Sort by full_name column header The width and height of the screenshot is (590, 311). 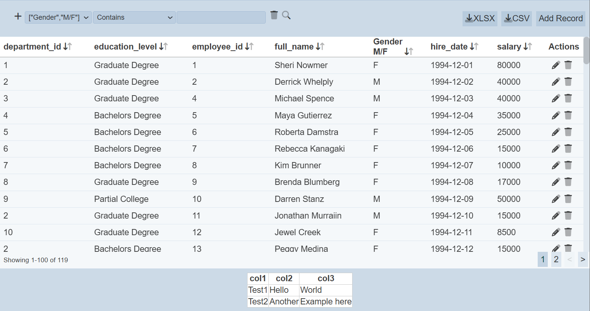(x=320, y=46)
